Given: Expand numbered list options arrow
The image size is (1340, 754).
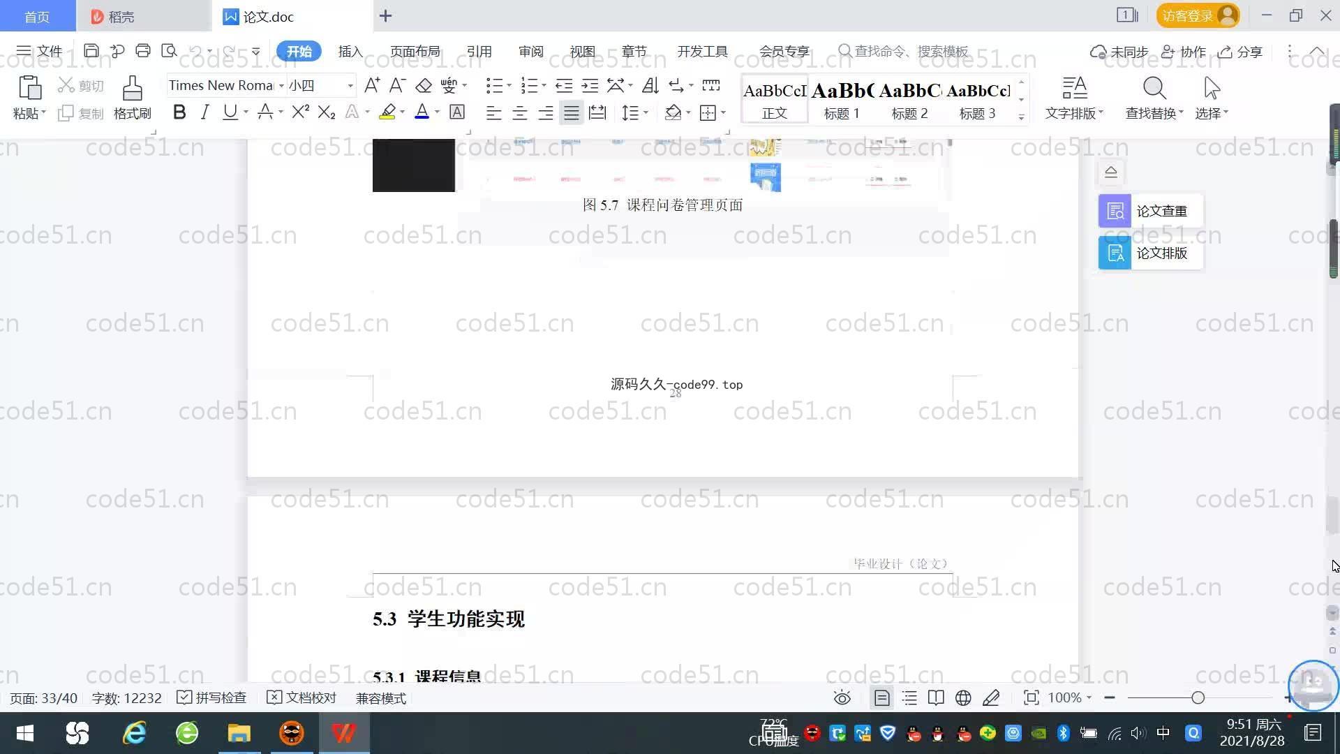Looking at the screenshot, I should [x=544, y=85].
